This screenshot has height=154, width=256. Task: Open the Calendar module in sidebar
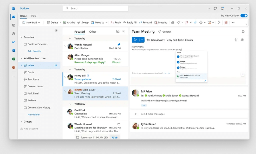(13, 25)
